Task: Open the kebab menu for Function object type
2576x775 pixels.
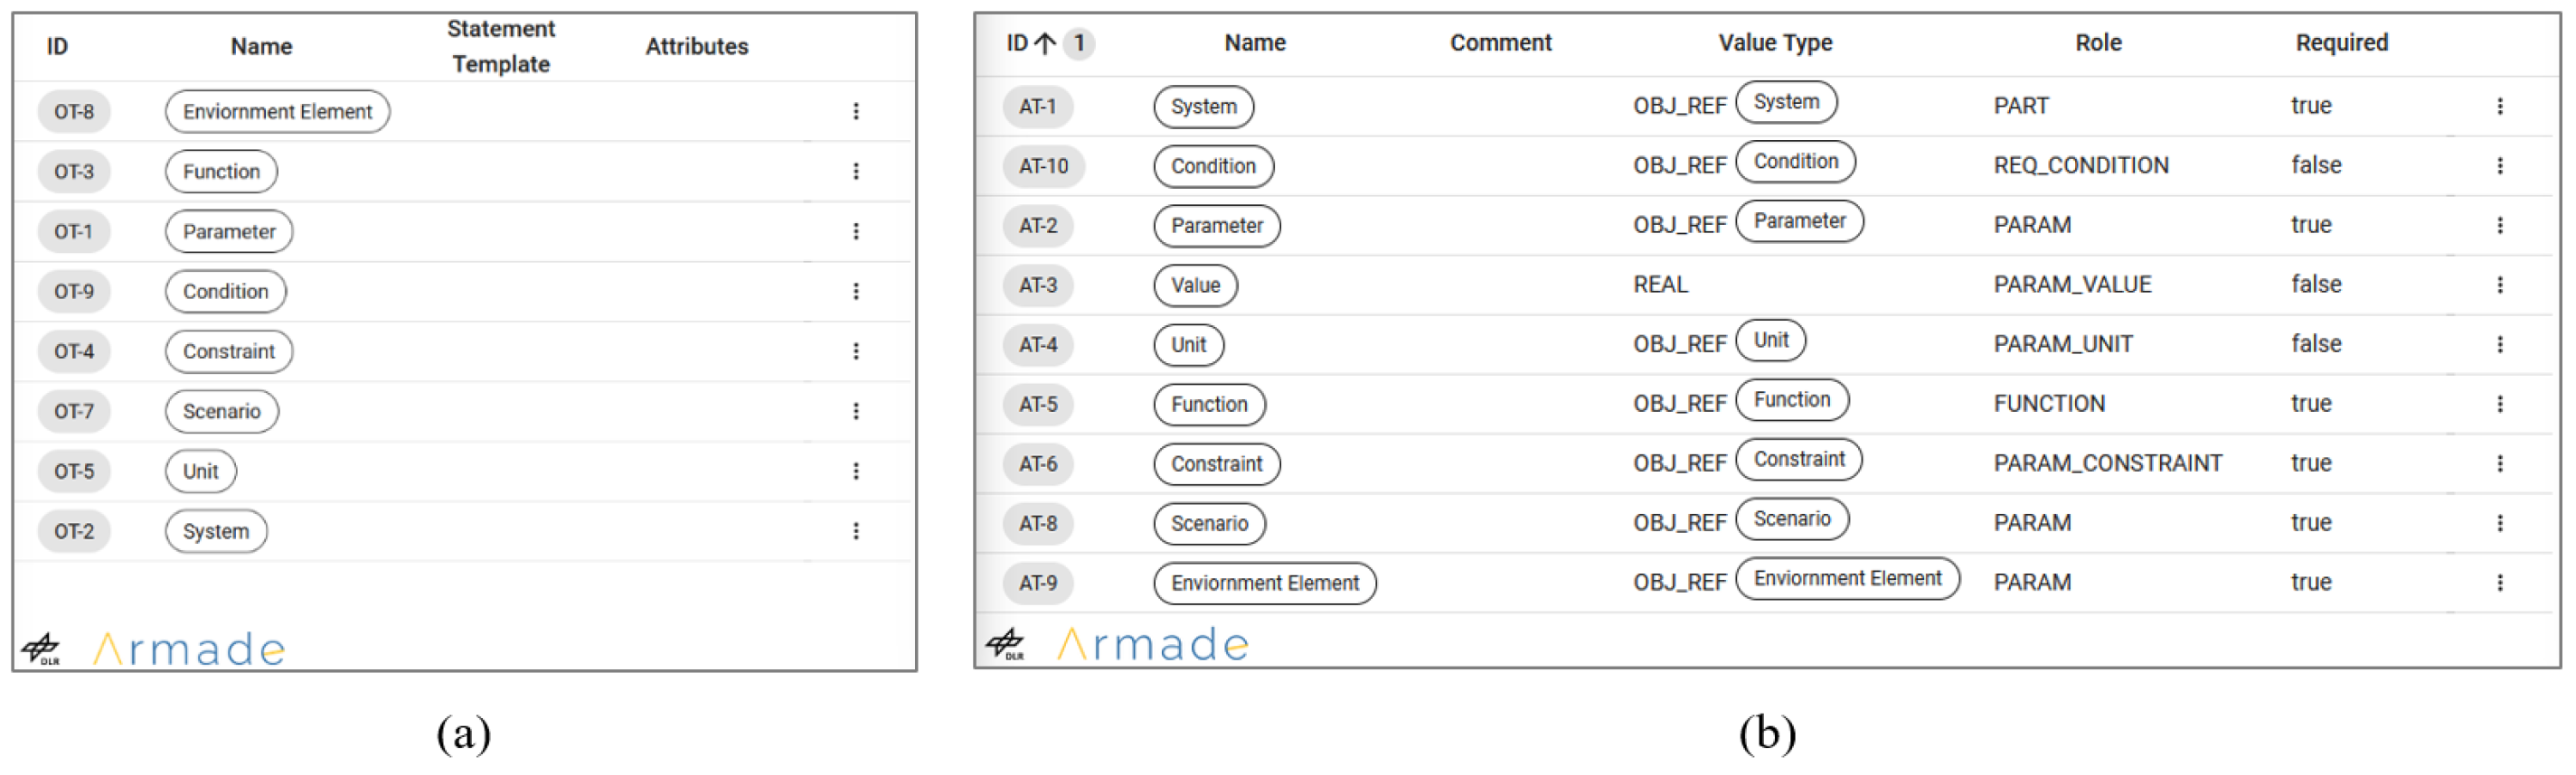Action: click(x=855, y=171)
